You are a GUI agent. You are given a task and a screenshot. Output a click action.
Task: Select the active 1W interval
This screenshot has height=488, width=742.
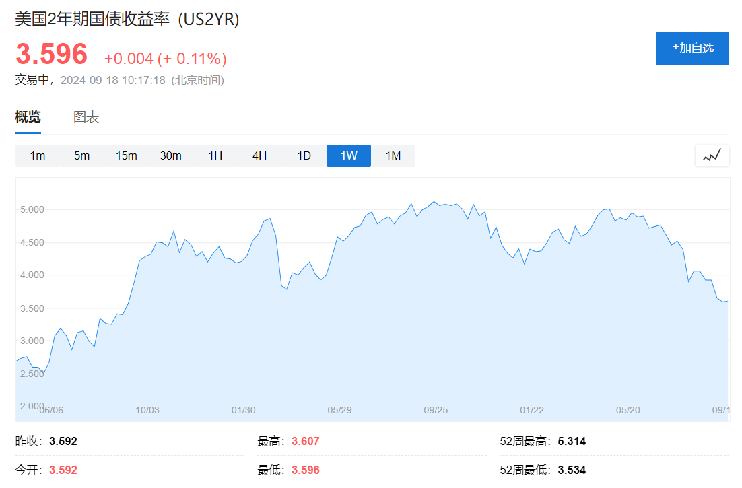pos(349,155)
